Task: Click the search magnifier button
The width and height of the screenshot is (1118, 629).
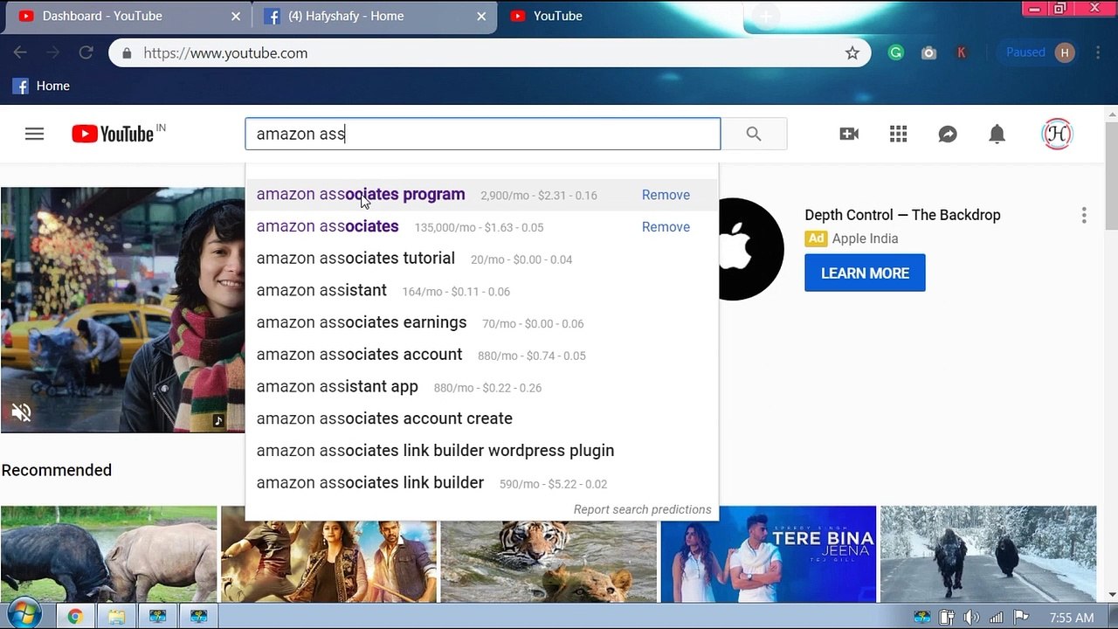Action: coord(754,134)
